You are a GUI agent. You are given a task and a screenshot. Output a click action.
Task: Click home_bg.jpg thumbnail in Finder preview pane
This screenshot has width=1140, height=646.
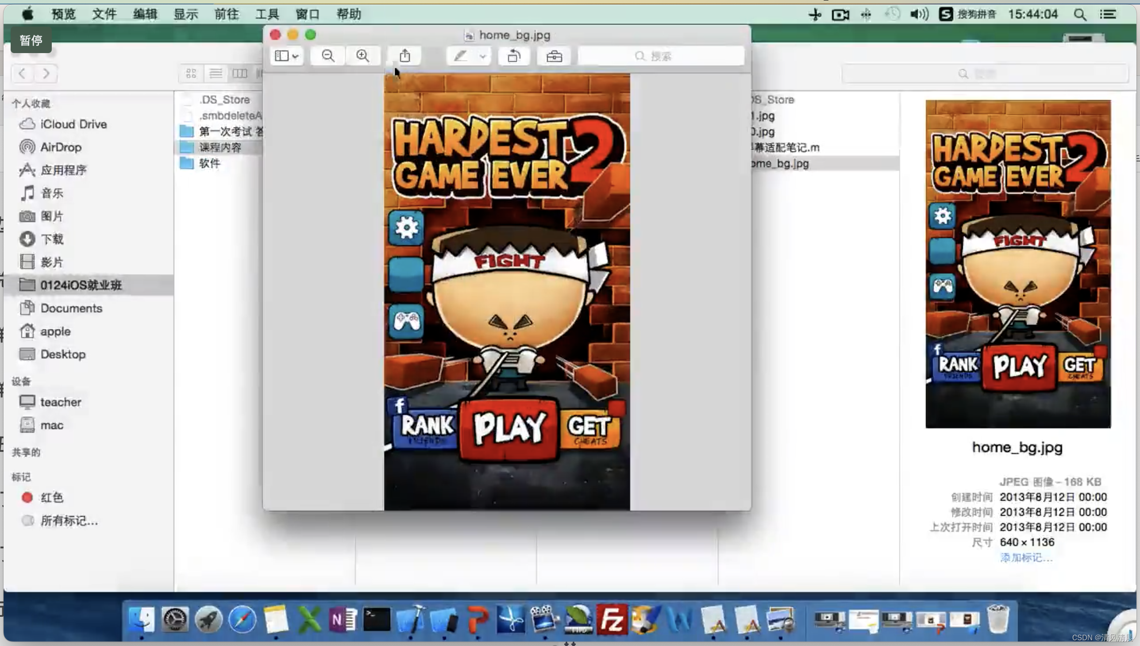(1018, 264)
